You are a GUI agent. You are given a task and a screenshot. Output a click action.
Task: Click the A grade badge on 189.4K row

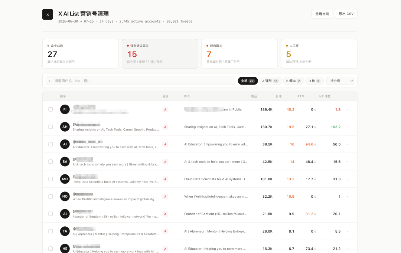[x=165, y=109]
